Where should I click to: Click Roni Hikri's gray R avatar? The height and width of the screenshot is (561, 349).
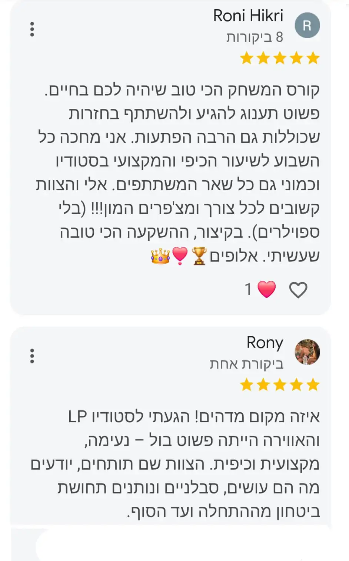tap(307, 25)
